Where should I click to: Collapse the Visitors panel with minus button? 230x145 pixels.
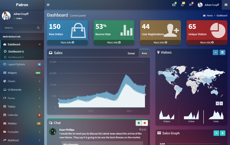click(x=215, y=52)
